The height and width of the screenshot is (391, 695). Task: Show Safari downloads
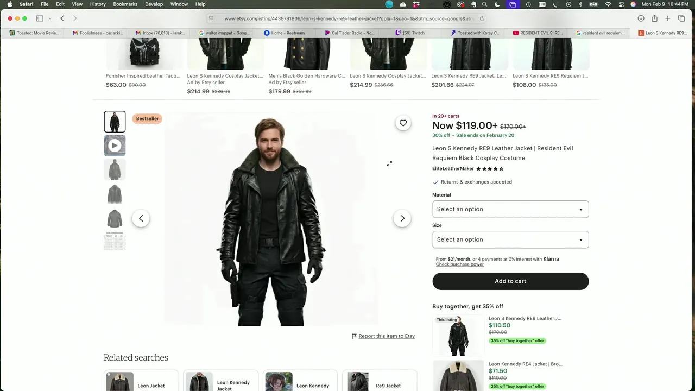(x=641, y=18)
